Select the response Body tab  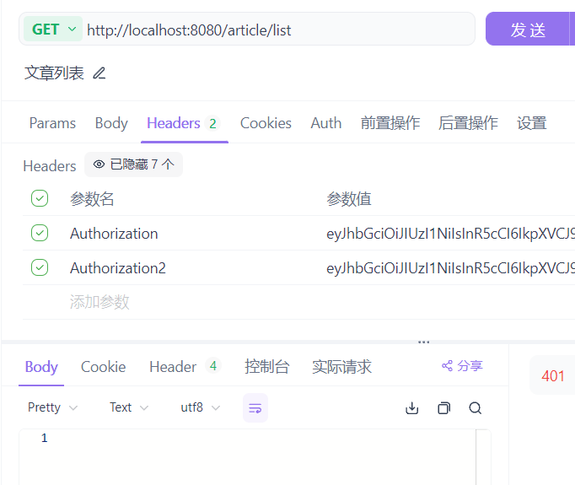(x=41, y=367)
